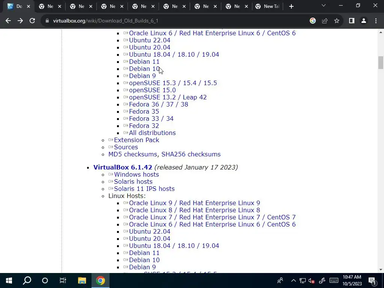Image resolution: width=384 pixels, height=288 pixels.
Task: Show hidden system tray icons
Action: click(293, 280)
